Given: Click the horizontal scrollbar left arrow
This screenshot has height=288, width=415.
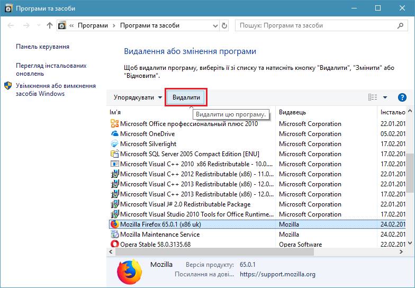Looking at the screenshot, I should click(111, 252).
